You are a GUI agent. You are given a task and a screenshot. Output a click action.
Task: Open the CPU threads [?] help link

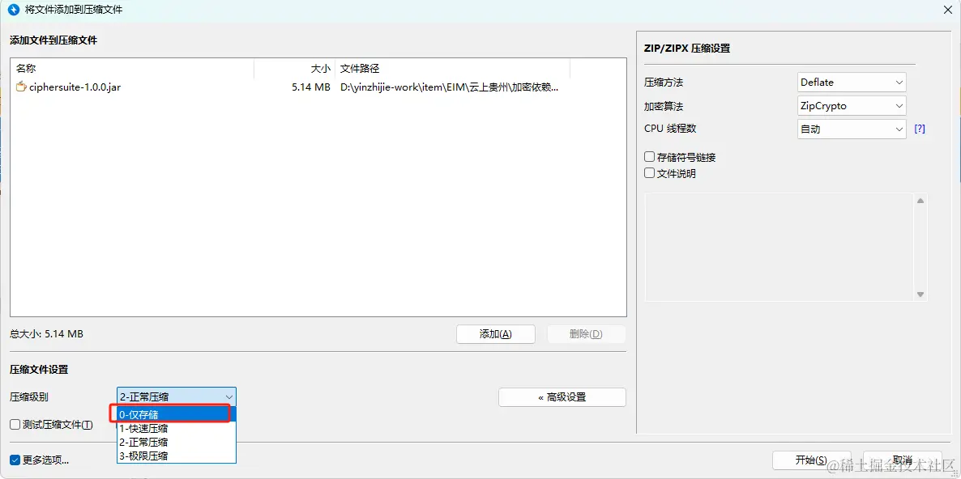919,128
